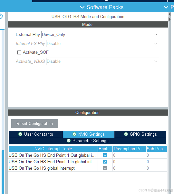This screenshot has width=174, height=194.
Task: Toggle End Point 1 Out interrupt enable checkbox
Action: 105,155
